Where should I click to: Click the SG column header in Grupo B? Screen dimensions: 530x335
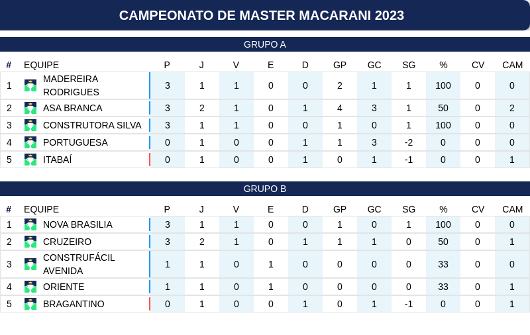pyautogui.click(x=409, y=209)
